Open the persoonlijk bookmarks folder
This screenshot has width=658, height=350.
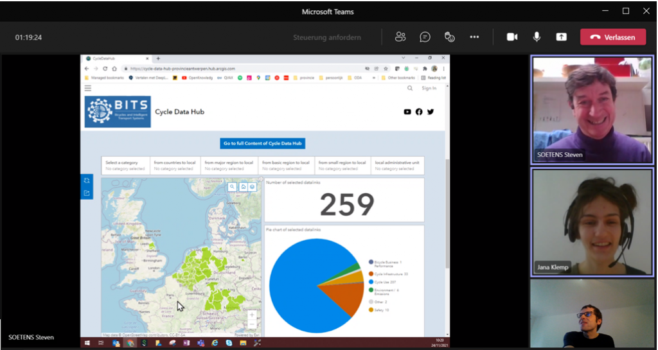click(x=332, y=78)
